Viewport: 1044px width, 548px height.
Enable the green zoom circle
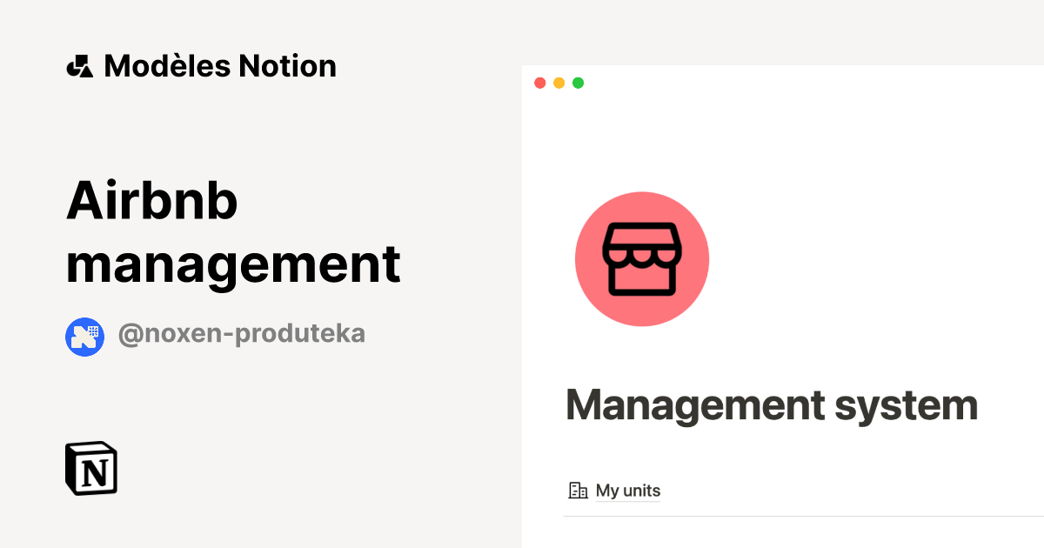pyautogui.click(x=578, y=83)
